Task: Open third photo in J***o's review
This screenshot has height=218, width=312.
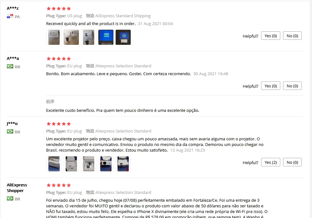Action: click(x=89, y=164)
